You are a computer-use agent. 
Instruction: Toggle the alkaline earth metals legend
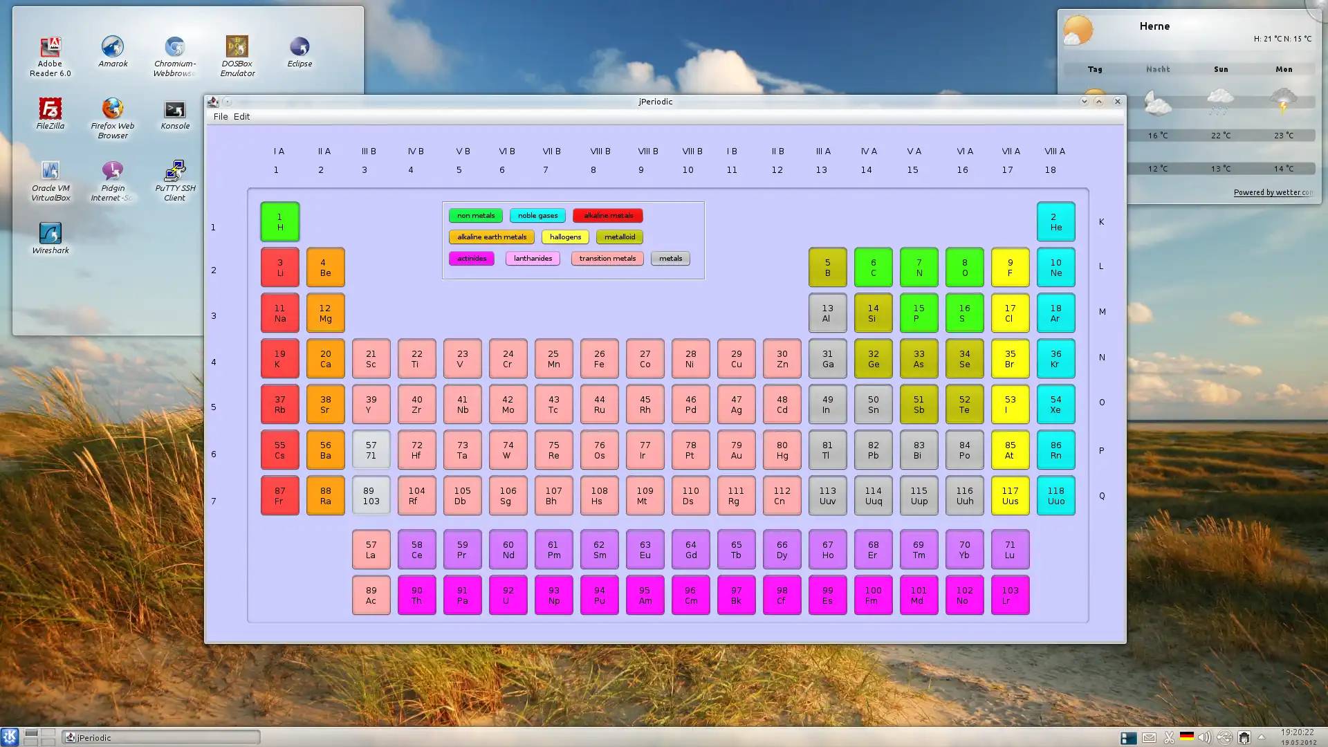click(x=492, y=237)
